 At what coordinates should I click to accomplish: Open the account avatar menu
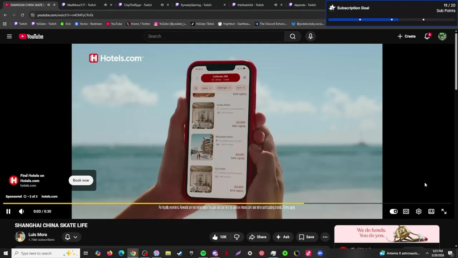coord(442,36)
